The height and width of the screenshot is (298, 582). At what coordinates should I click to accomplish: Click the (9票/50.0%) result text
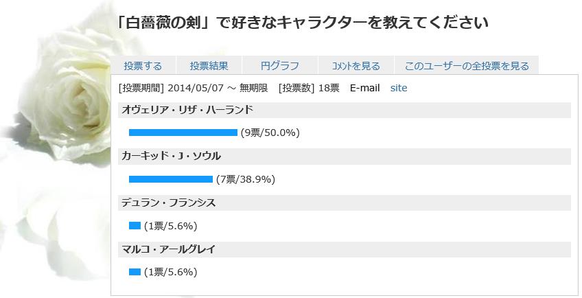pyautogui.click(x=270, y=133)
